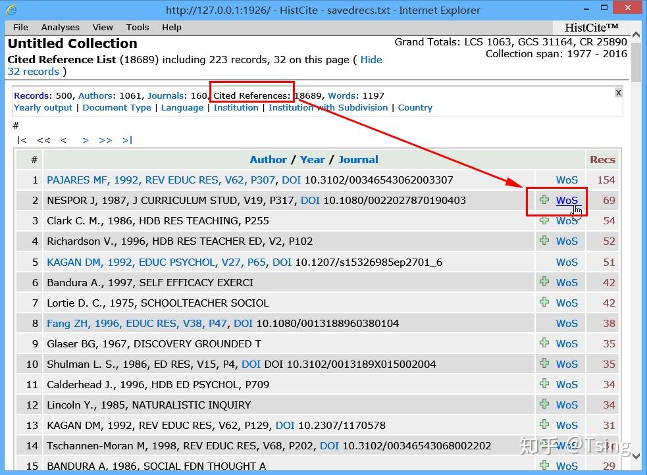
Task: Click the green plus icon in the NESPOR J row
Action: click(x=544, y=200)
